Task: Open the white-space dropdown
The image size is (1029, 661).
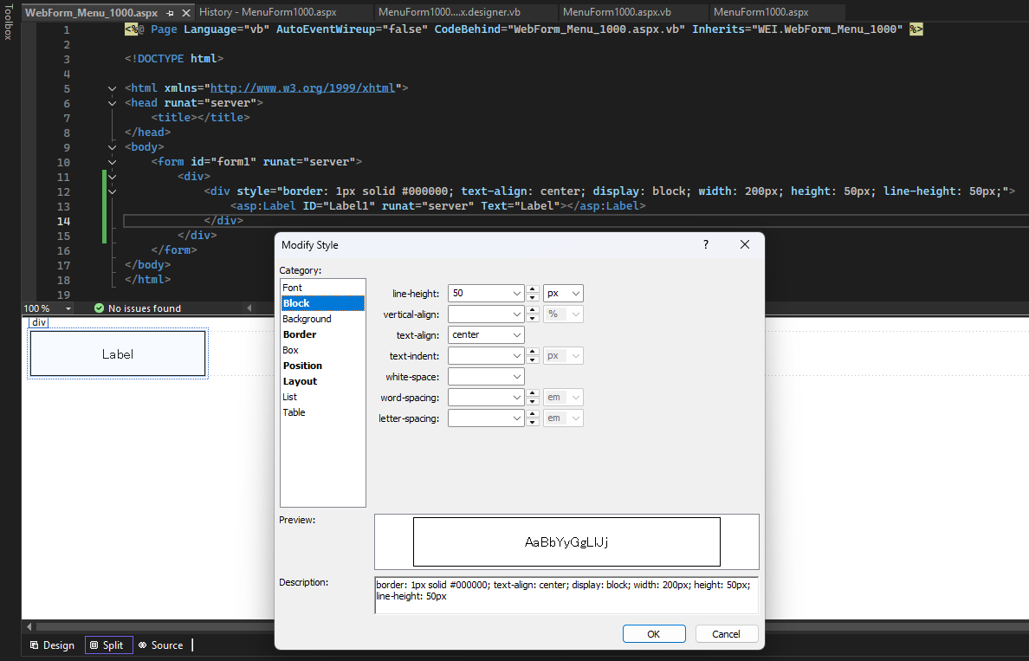Action: (x=517, y=377)
